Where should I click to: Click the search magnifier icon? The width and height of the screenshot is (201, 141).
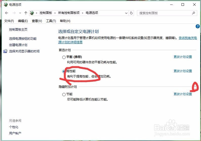click(193, 13)
